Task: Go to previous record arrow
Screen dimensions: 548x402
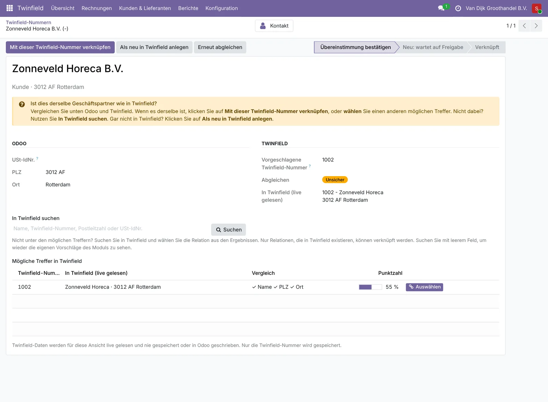Action: tap(524, 26)
